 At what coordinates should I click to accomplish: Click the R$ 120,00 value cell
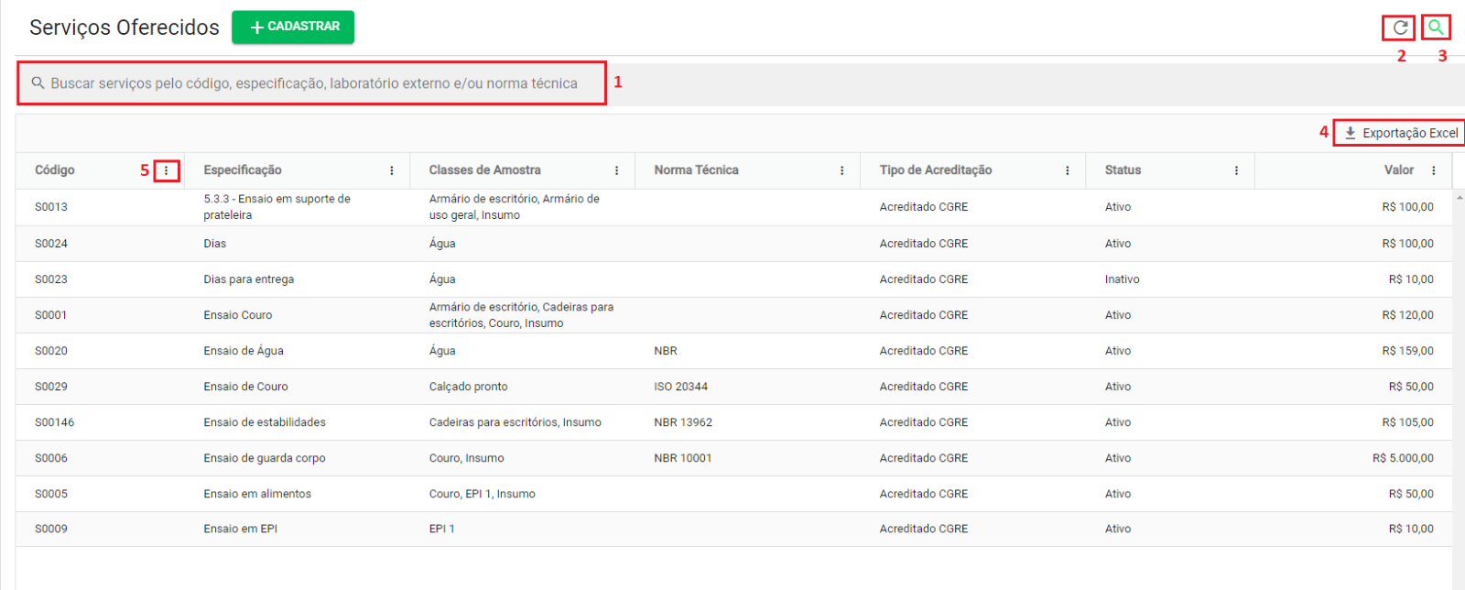[x=1408, y=315]
